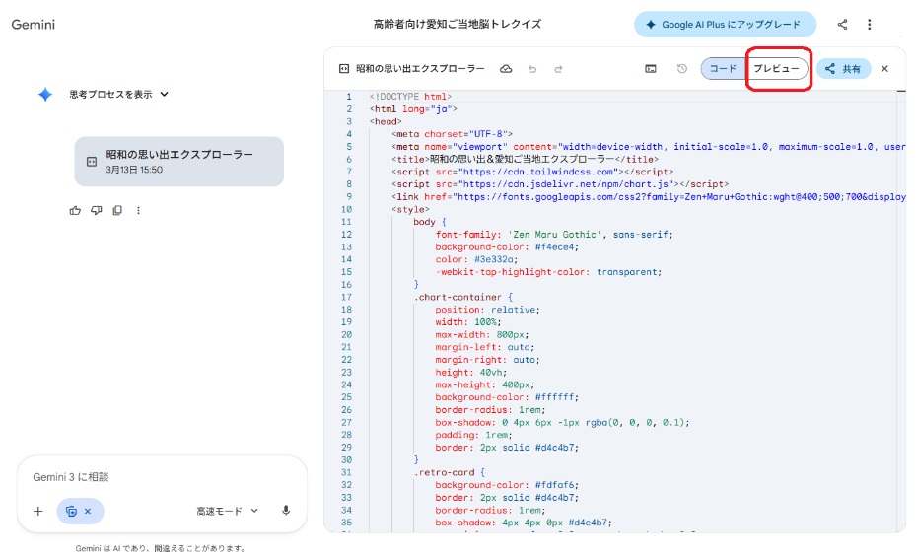This screenshot has height=558, width=917.
Task: Switch to the プレビュー tab
Action: coord(777,69)
